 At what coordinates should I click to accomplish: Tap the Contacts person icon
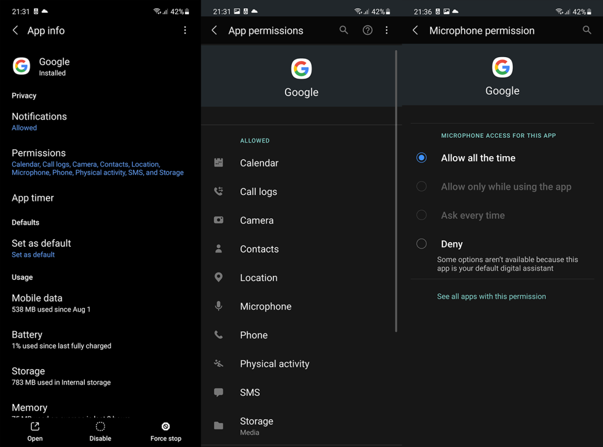click(x=218, y=249)
